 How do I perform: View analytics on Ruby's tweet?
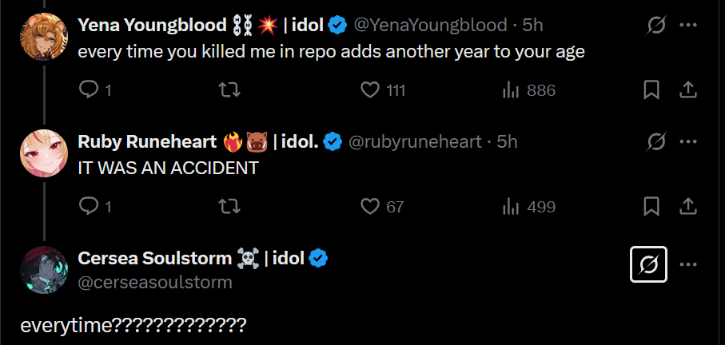(510, 207)
